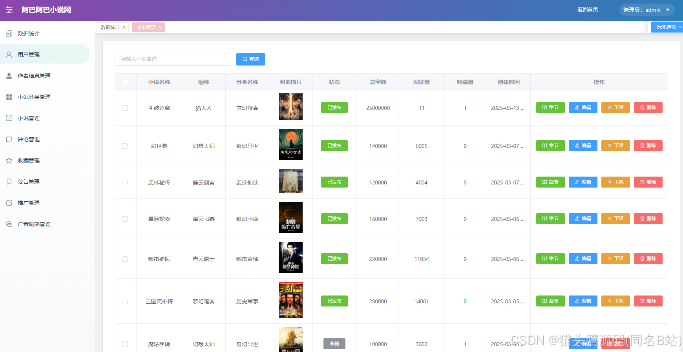Screen dimensions: 683x352
Task: Click the 幻世录 cover image
Action: point(291,144)
